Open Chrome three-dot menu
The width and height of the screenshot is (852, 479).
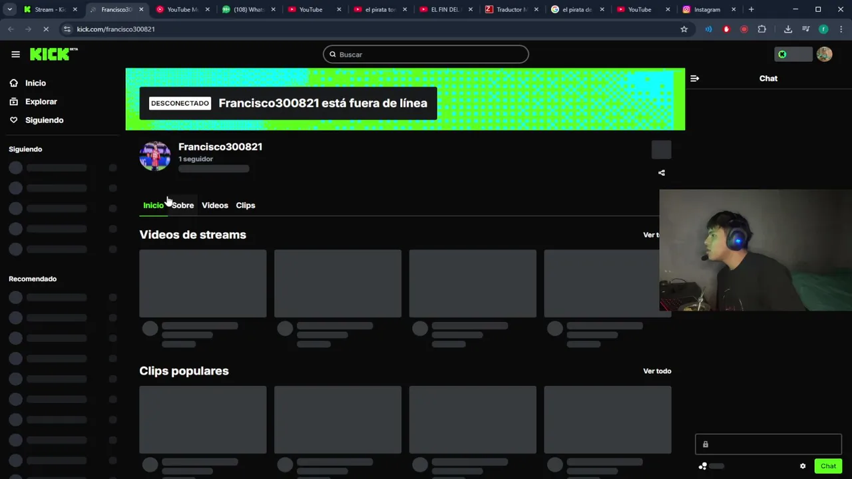[841, 29]
